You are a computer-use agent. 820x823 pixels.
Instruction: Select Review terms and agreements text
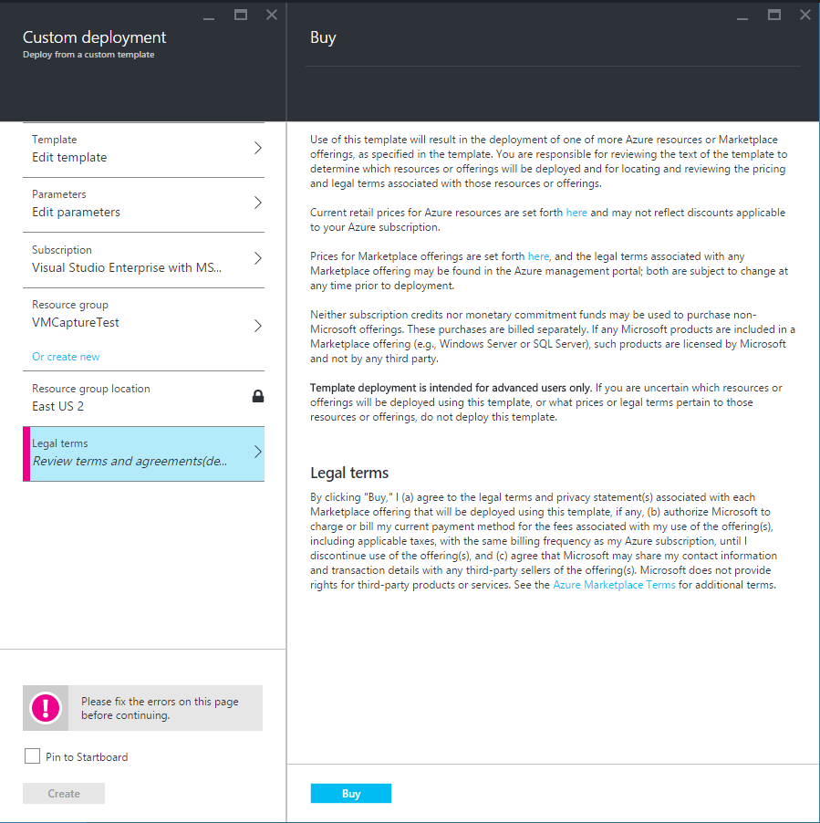point(130,462)
